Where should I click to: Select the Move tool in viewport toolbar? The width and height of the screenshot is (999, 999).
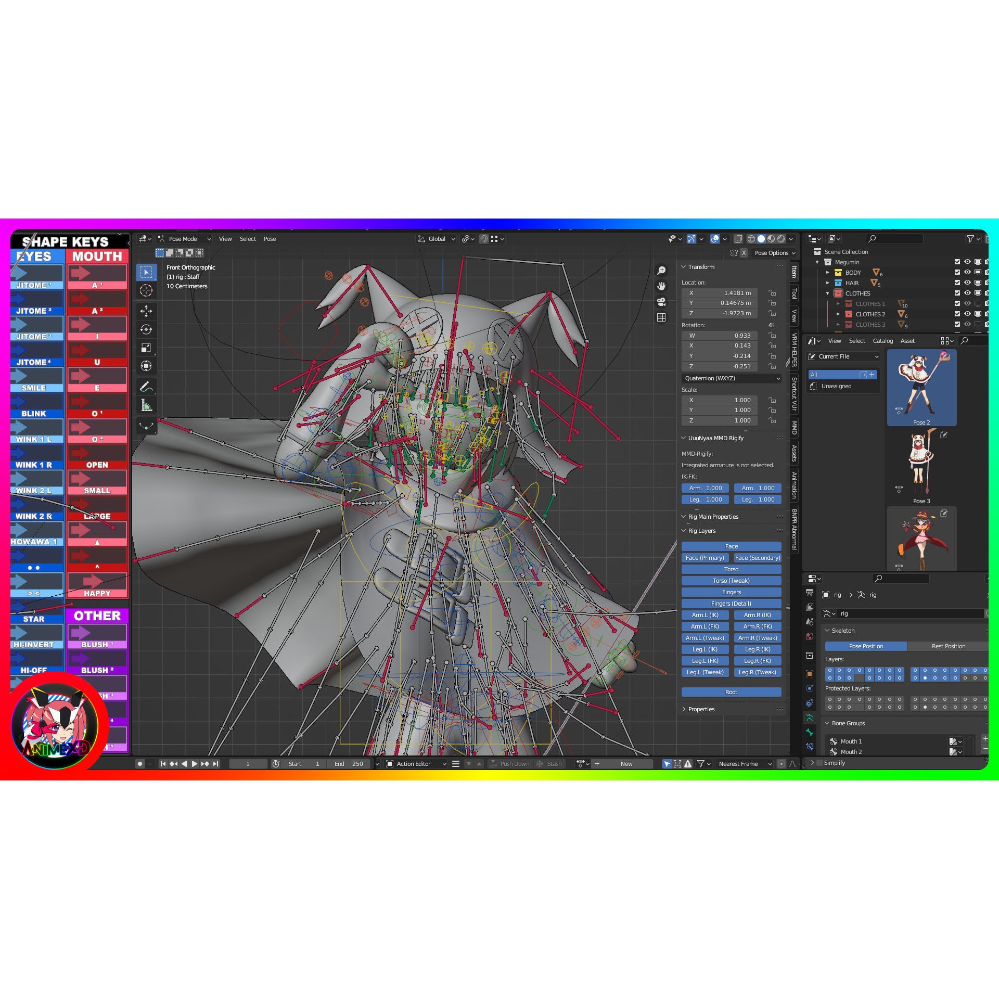146,311
